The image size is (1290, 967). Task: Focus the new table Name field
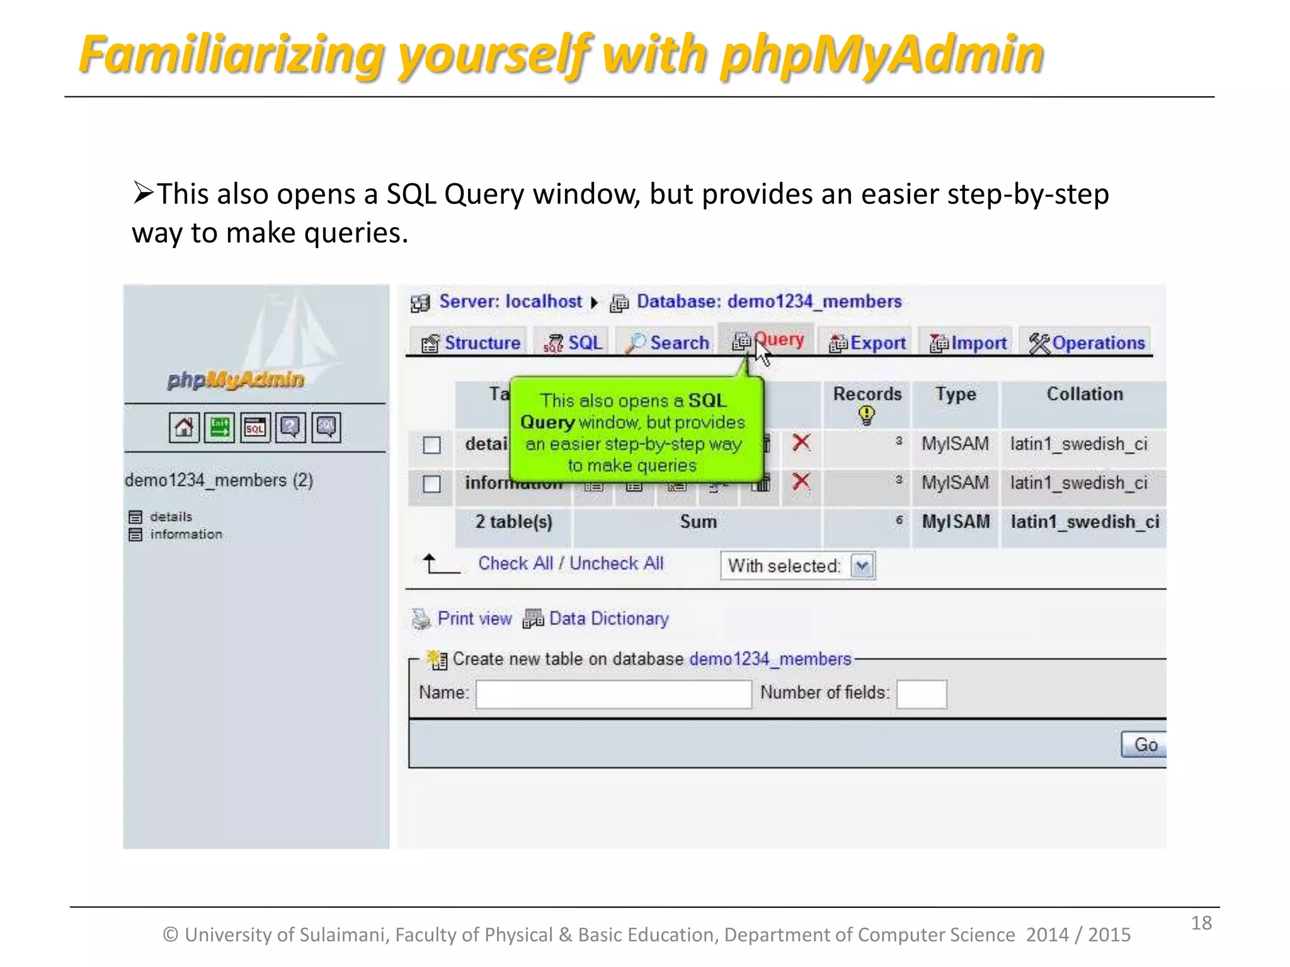coord(614,694)
